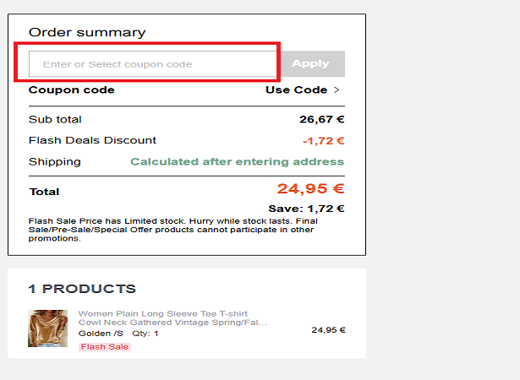The image size is (520, 380).
Task: Click the Flash Deals Discount label
Action: [x=92, y=140]
